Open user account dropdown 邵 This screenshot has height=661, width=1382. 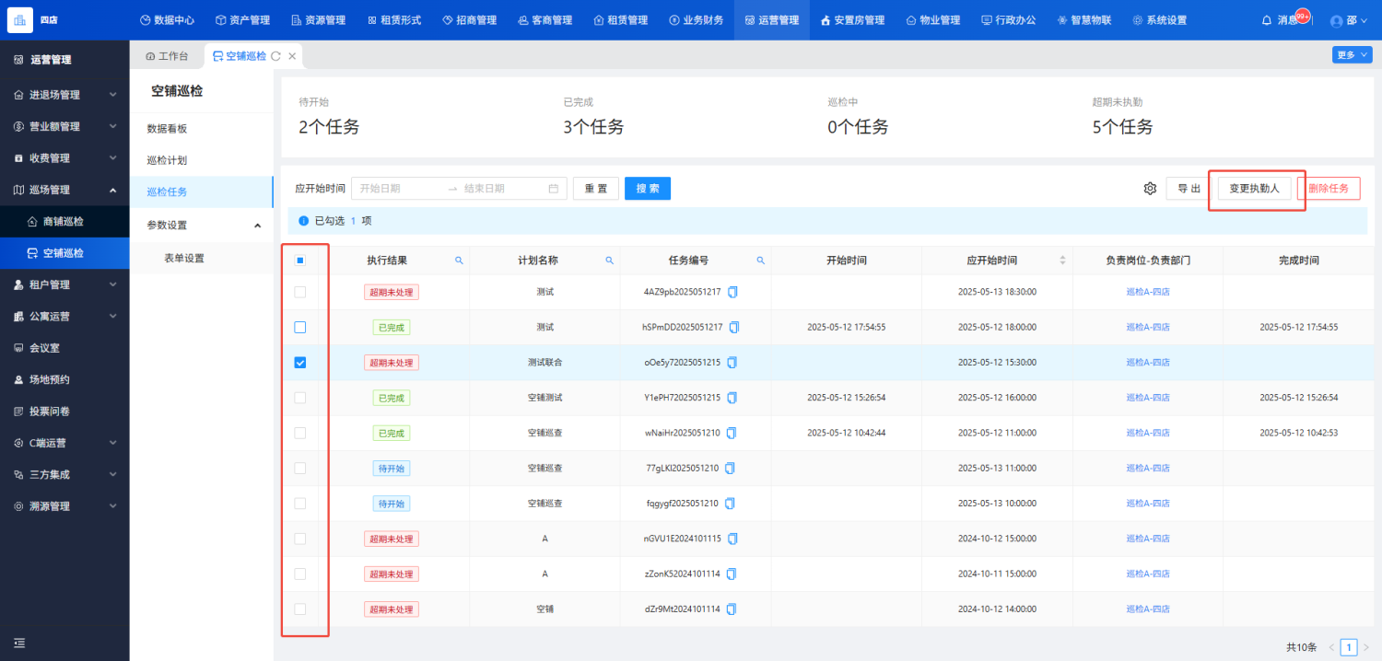pyautogui.click(x=1350, y=20)
